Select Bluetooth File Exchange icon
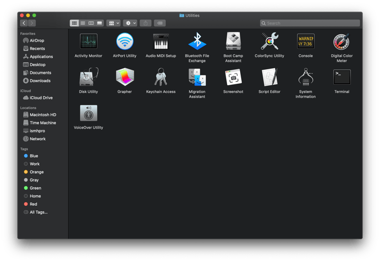Screen dimensions: 380x262 click(x=197, y=41)
